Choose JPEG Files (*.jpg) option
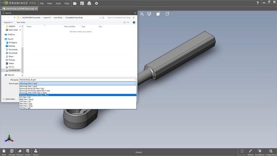The image size is (277, 156). 78,104
